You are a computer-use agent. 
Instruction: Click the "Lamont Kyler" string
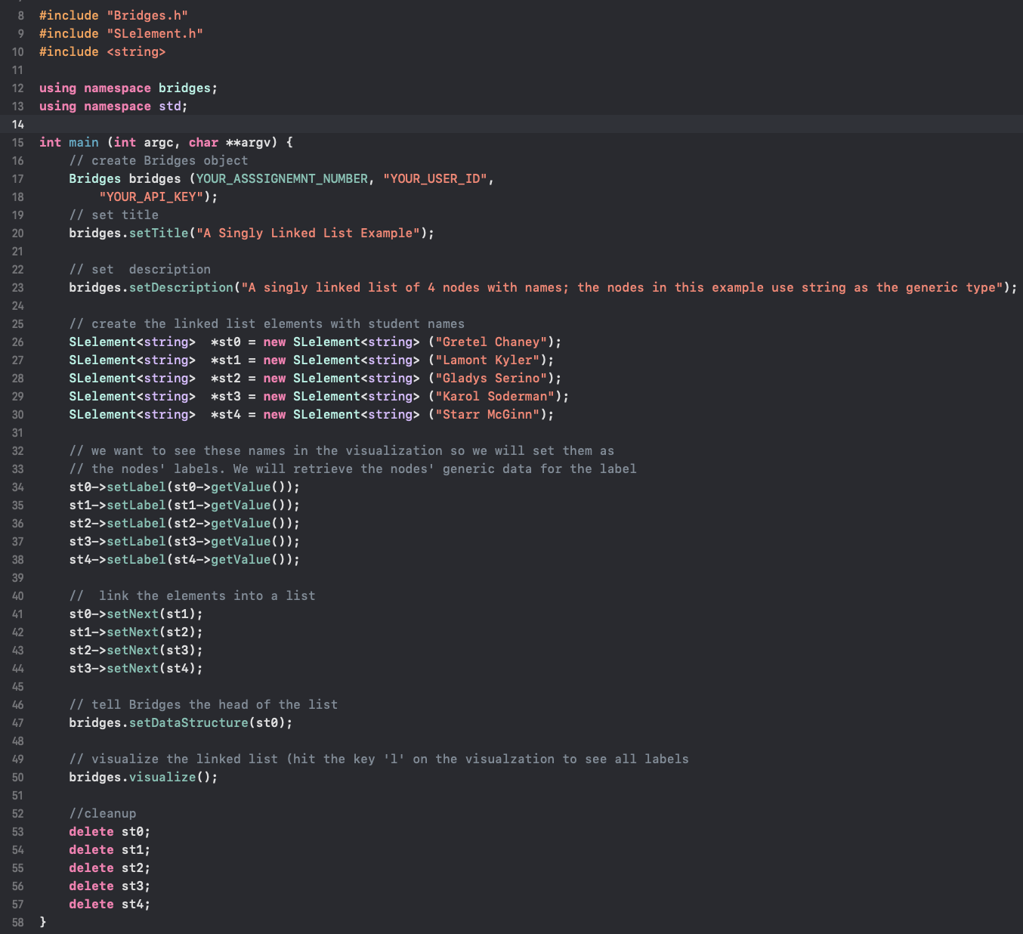pyautogui.click(x=487, y=360)
